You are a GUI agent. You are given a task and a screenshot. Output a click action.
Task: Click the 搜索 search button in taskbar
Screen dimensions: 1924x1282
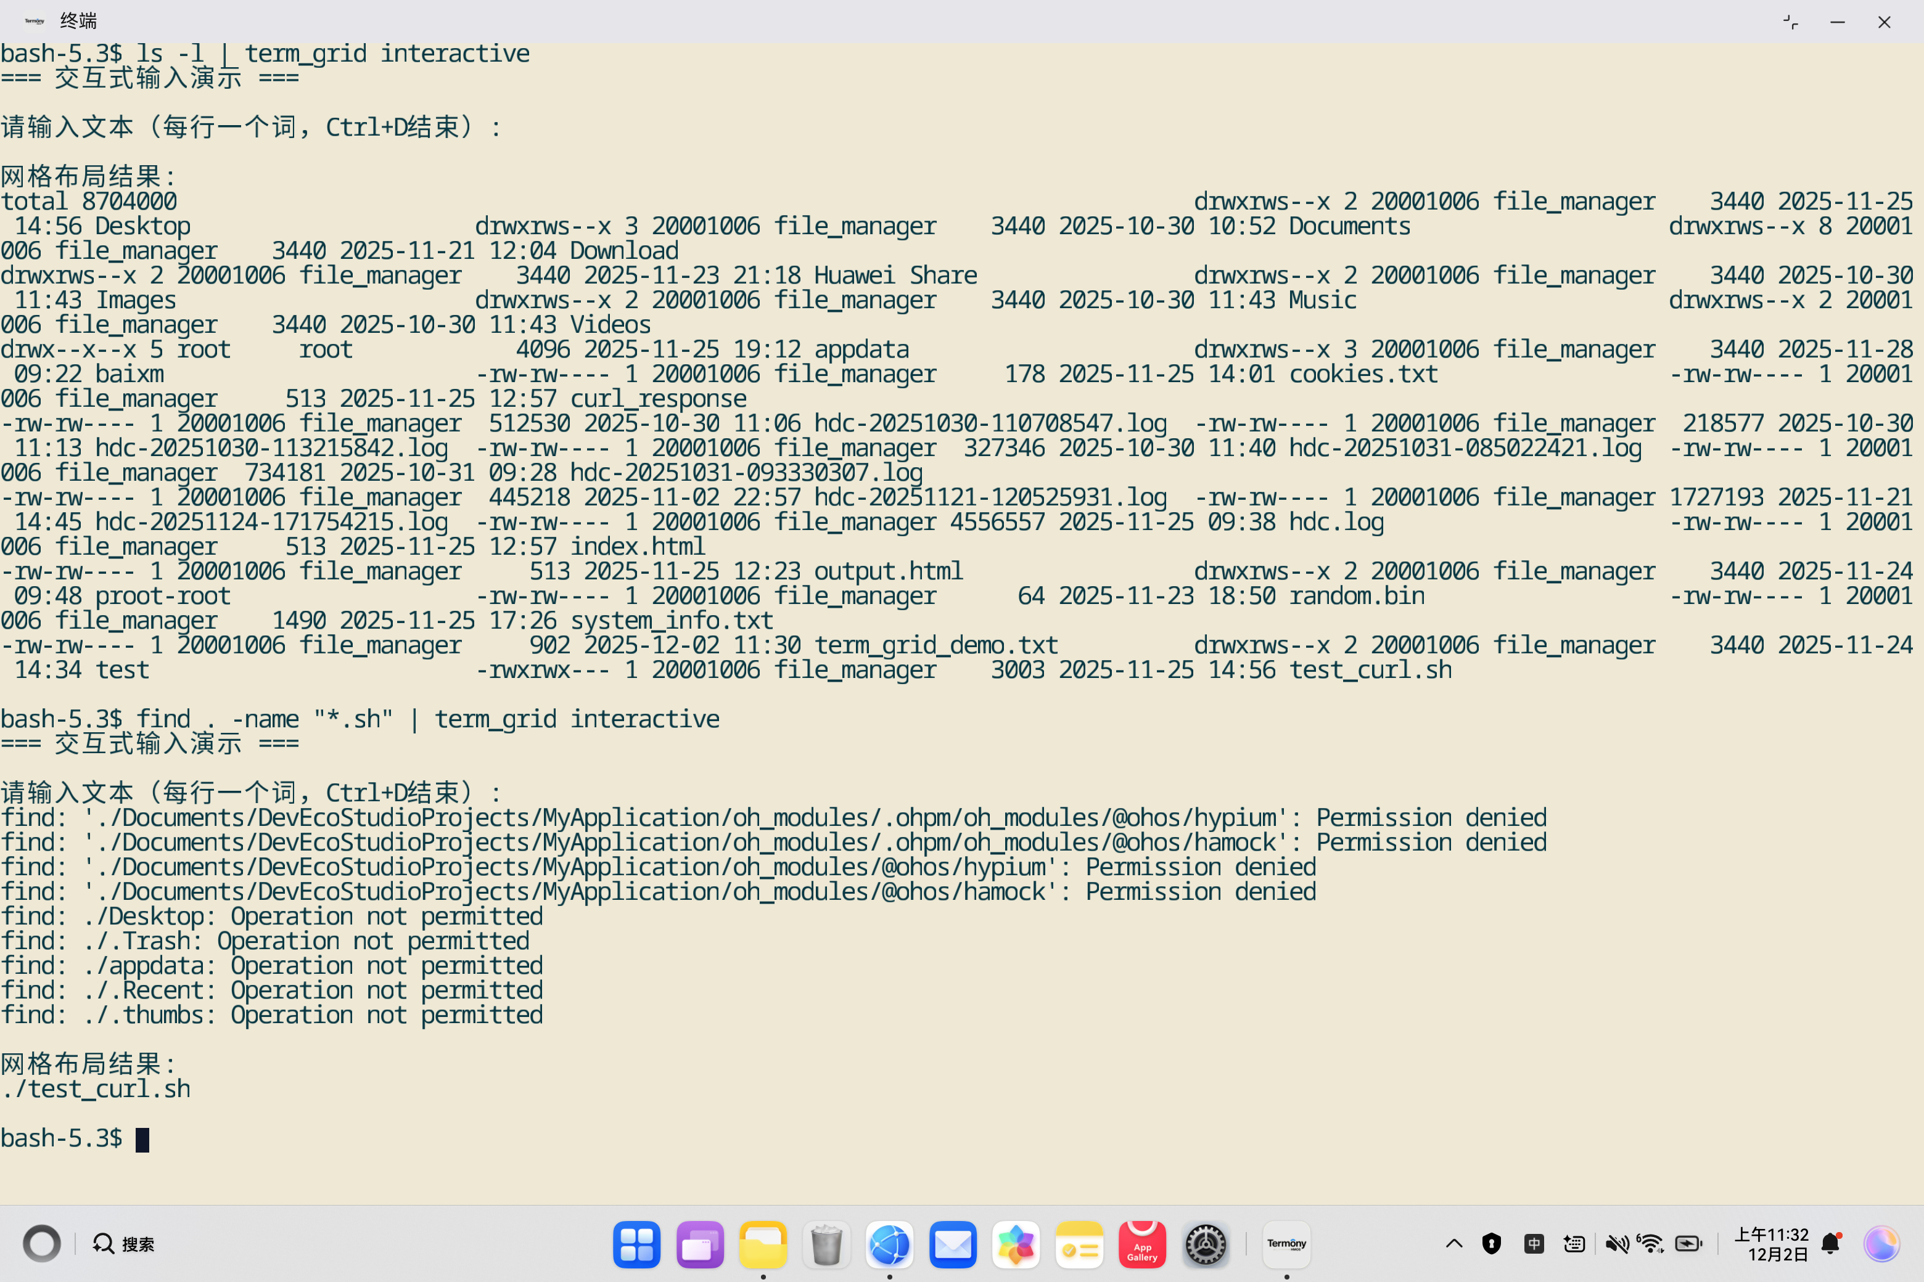[123, 1244]
